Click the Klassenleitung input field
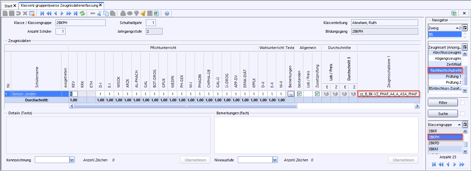Image resolution: width=471 pixels, height=171 pixels. click(x=384, y=23)
